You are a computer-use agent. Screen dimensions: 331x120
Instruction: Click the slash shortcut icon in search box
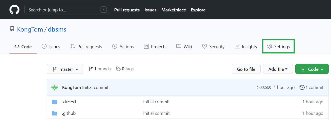point(103,10)
